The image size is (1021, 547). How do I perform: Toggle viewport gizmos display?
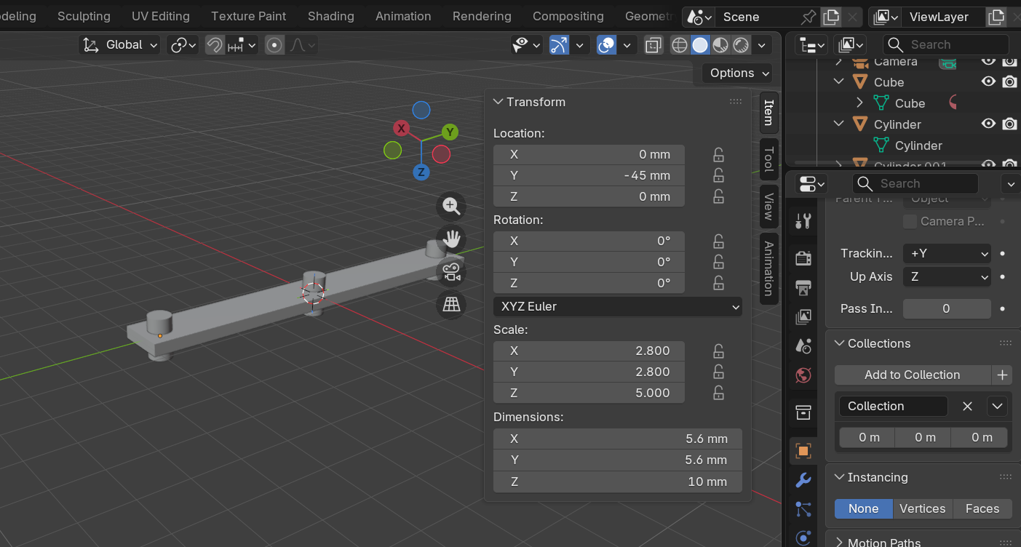(558, 45)
